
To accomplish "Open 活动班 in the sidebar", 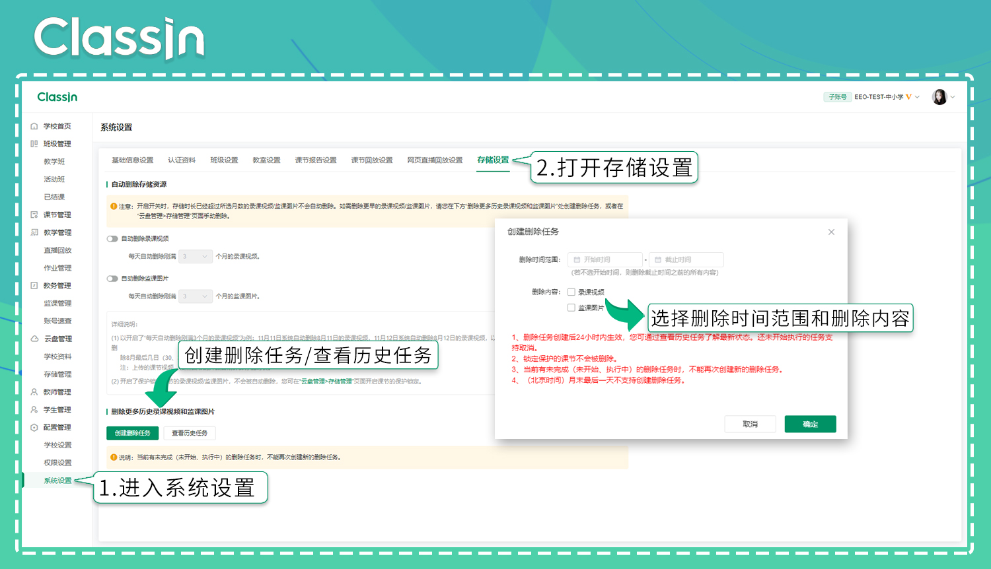I will (x=54, y=180).
